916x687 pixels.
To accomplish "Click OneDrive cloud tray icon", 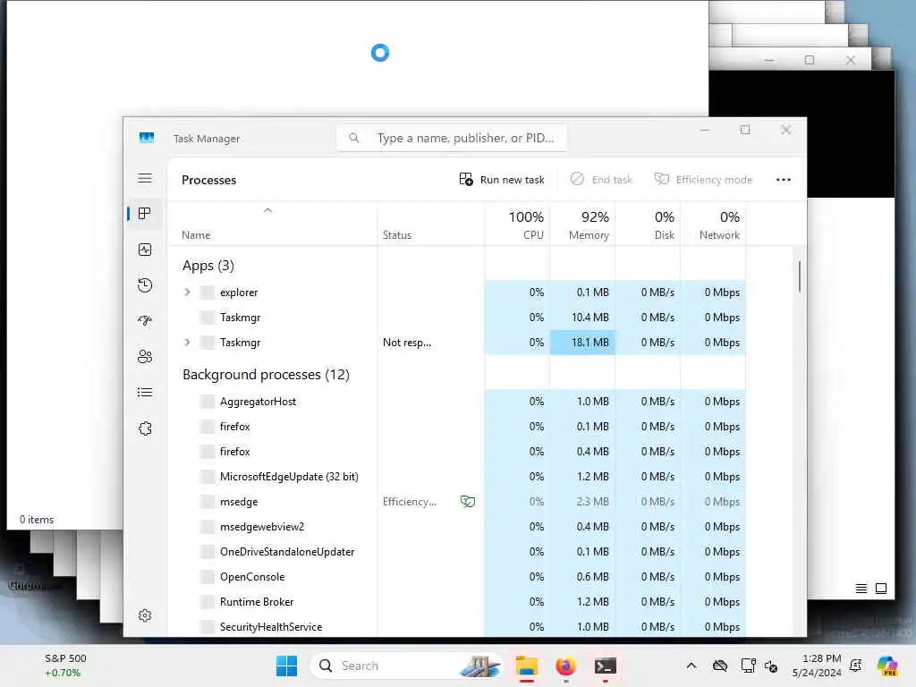I will coord(720,666).
